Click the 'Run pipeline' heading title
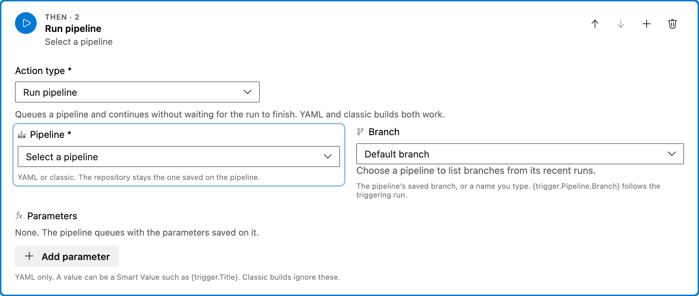 click(73, 29)
